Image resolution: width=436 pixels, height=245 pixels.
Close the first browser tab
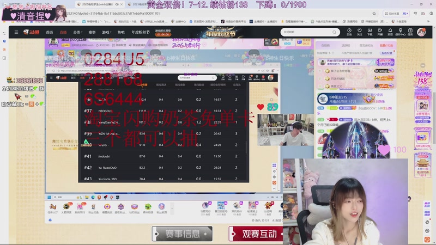tap(122, 4)
